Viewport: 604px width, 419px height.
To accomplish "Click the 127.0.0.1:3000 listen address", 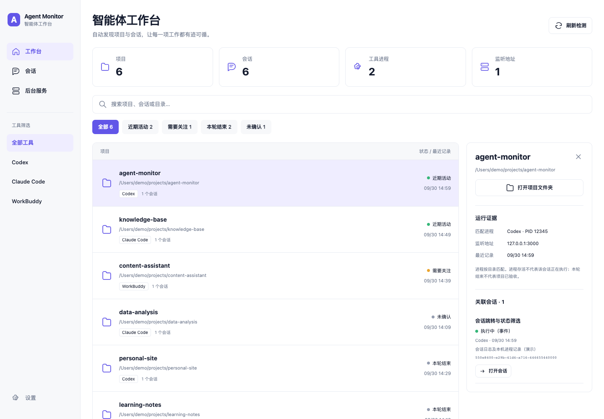I will [523, 243].
